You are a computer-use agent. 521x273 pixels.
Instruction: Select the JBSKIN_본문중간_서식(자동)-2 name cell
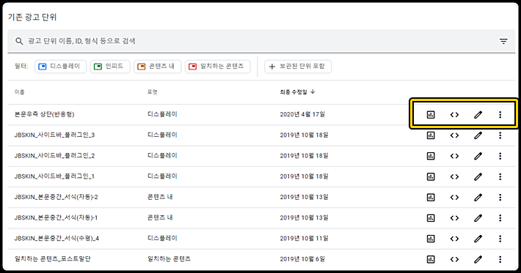click(56, 197)
